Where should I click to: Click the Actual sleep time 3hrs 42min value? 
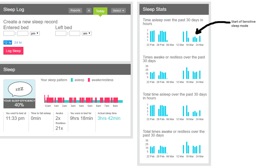coord(109,118)
